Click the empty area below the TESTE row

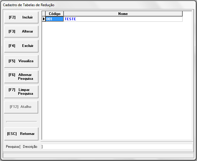[118, 79]
